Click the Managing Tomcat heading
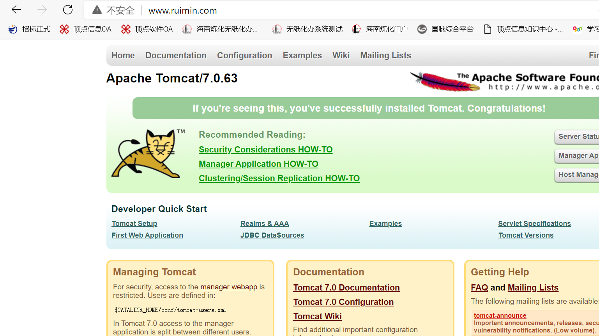Screen dimensions: 599x336 click(154, 272)
